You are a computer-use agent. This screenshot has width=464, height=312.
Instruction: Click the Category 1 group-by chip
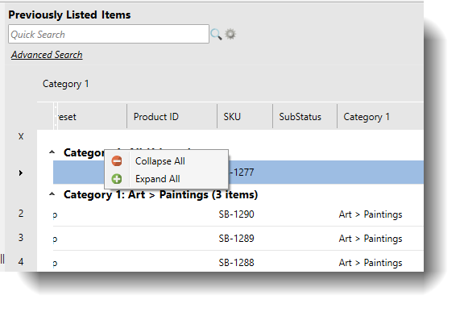tap(66, 84)
